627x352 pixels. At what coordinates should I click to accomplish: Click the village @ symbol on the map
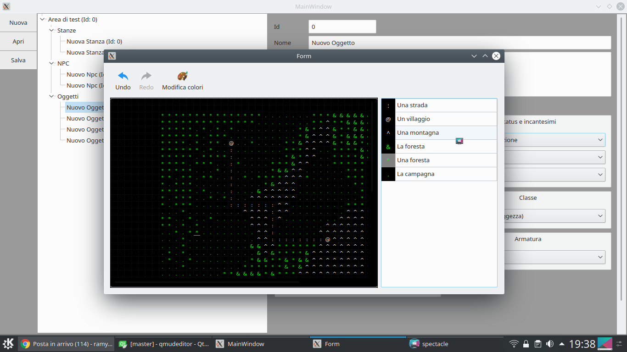pyautogui.click(x=231, y=143)
